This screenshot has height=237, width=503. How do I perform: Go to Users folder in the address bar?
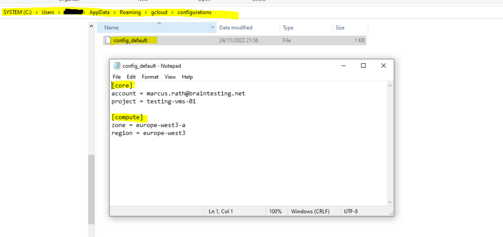pyautogui.click(x=48, y=12)
